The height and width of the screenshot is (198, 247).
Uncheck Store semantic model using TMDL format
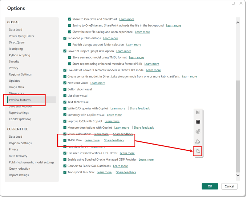[x=70, y=57]
